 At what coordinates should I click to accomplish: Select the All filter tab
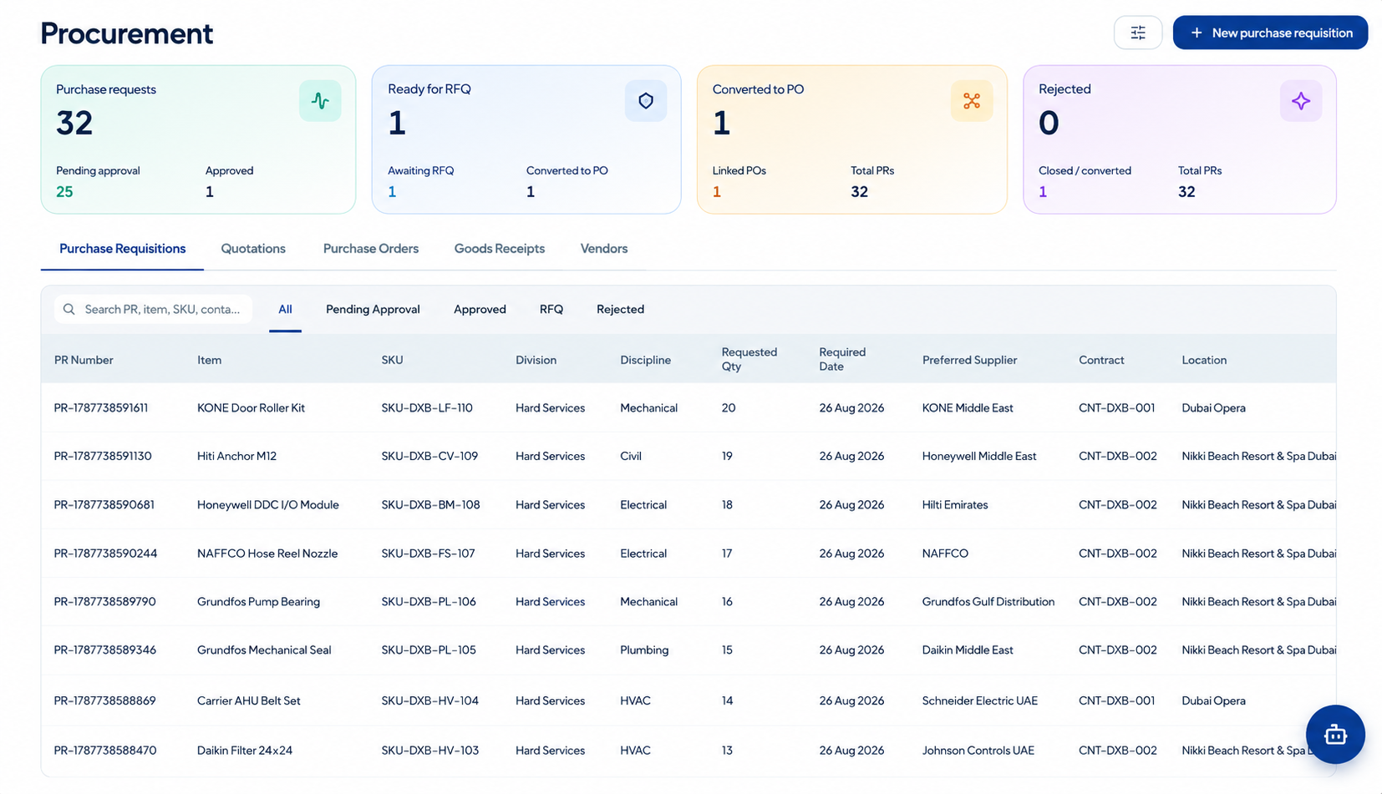(285, 309)
